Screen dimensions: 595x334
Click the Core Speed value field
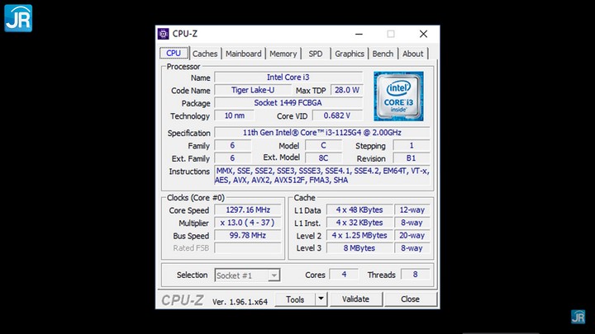click(247, 210)
